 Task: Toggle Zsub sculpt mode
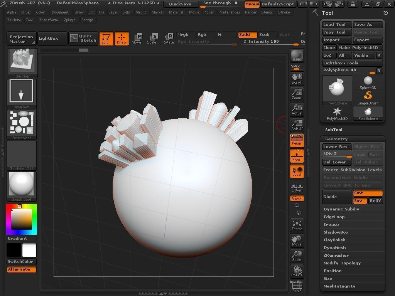[x=267, y=34]
